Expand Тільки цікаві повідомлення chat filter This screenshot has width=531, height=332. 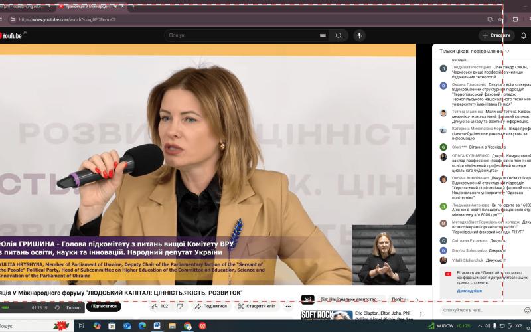(x=474, y=52)
